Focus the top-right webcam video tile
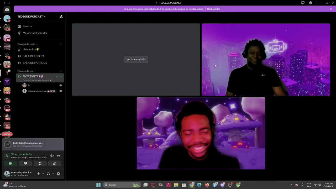This screenshot has height=189, width=336. (x=266, y=60)
